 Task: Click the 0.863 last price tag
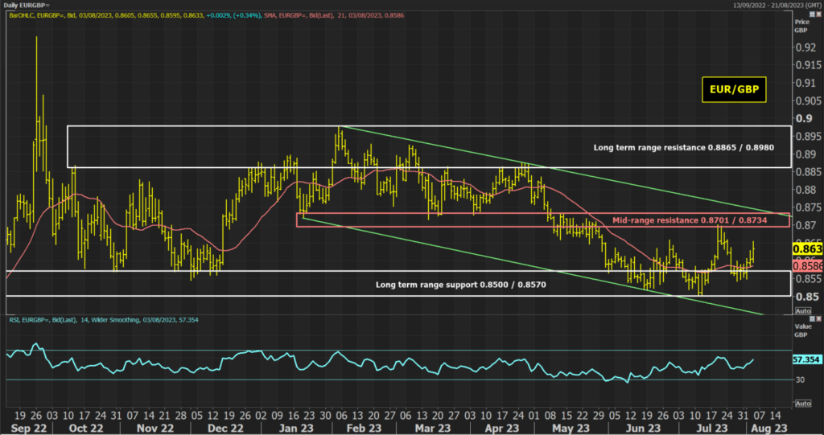click(810, 249)
